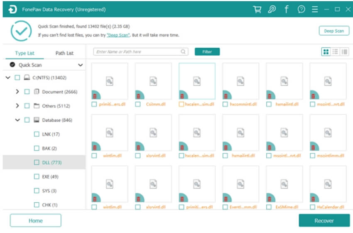The image size is (353, 233).
Task: Click the hxcommintl.dll file name
Action: tap(243, 104)
